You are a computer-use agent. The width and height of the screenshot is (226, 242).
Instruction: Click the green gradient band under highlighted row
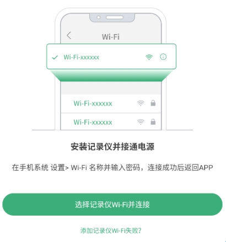pyautogui.click(x=111, y=75)
